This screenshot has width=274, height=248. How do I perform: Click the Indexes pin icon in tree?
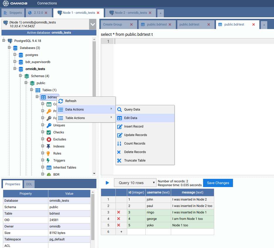click(x=49, y=147)
